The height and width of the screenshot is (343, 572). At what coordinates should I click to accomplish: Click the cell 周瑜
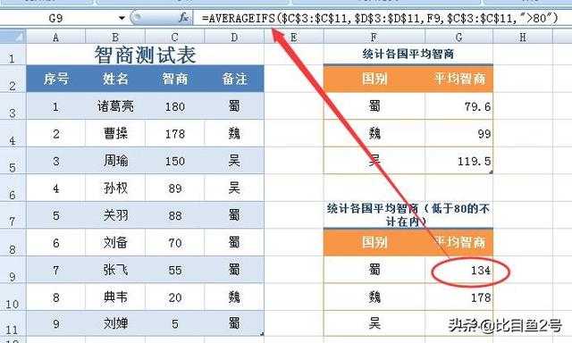(x=115, y=161)
